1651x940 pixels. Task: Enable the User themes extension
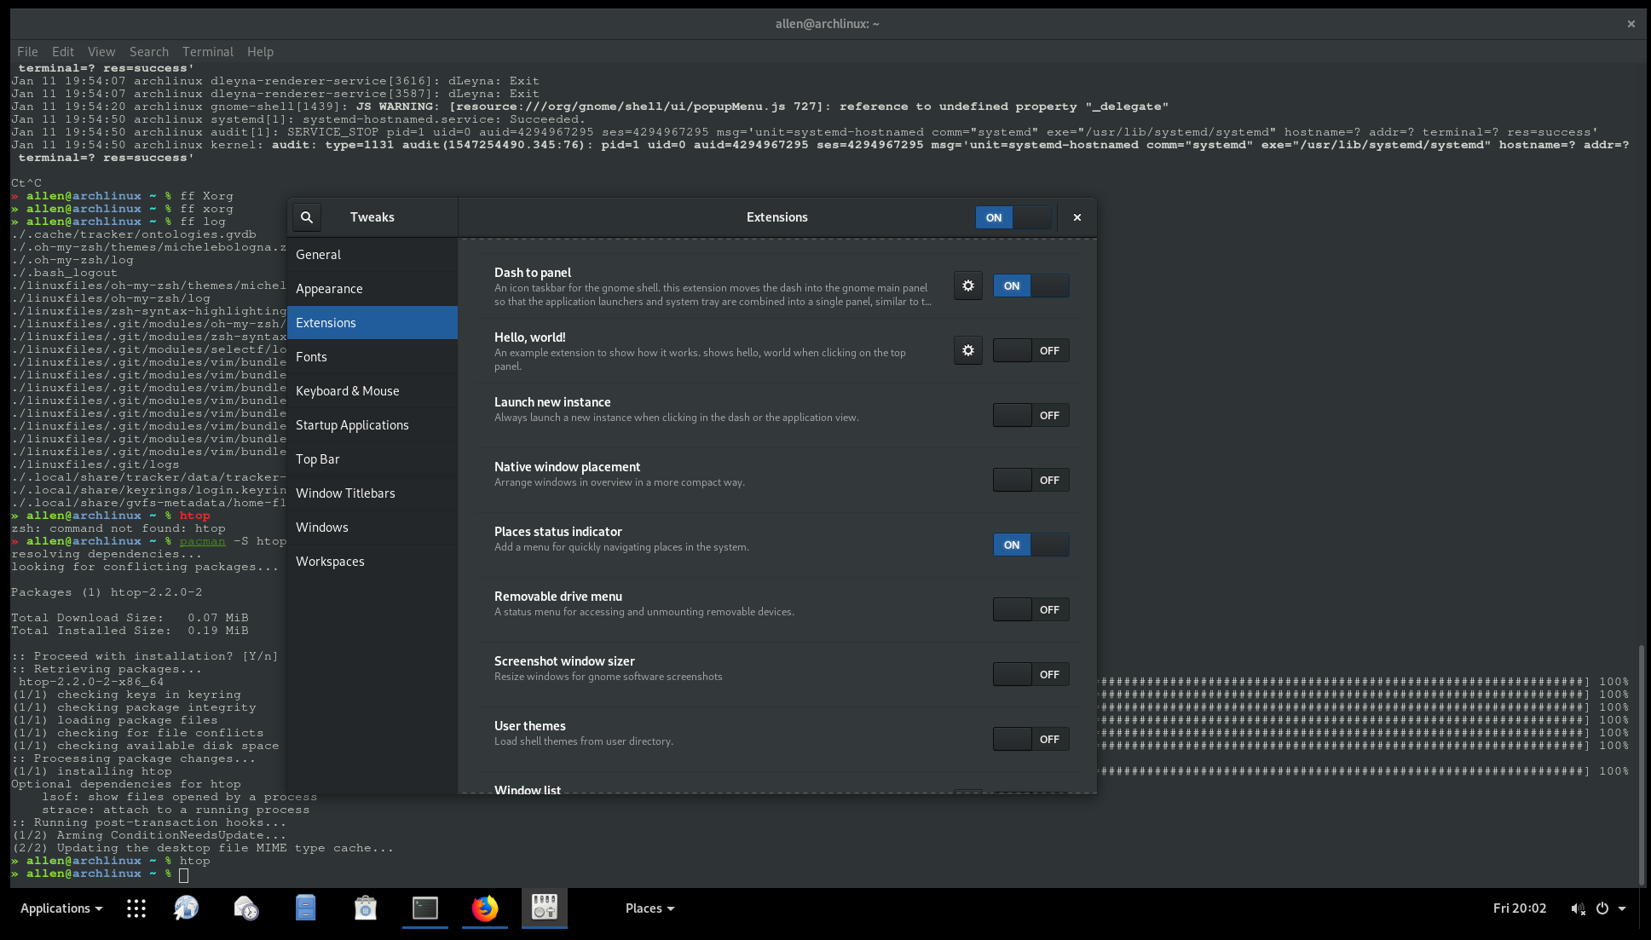pos(1030,739)
